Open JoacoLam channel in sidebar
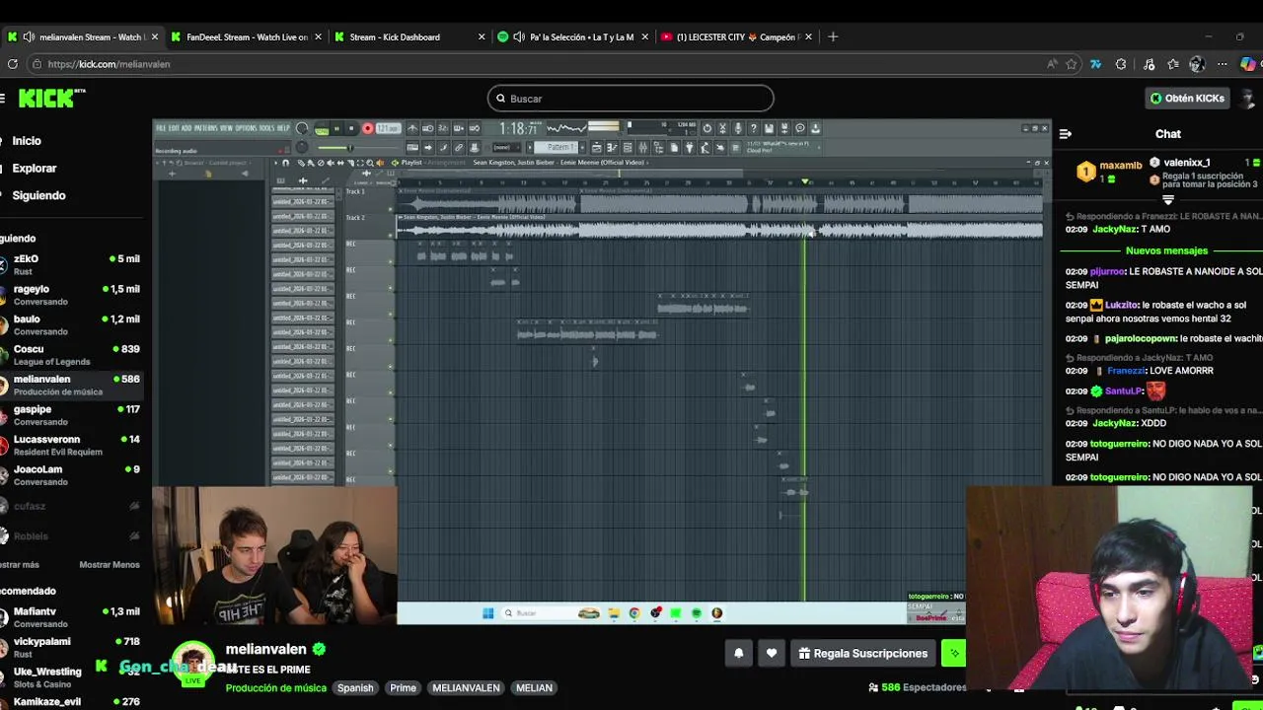This screenshot has height=710, width=1263. (71, 475)
